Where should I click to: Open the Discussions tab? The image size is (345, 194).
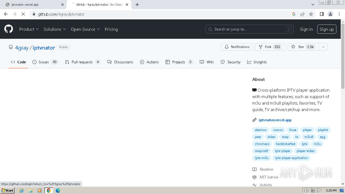pyautogui.click(x=120, y=62)
